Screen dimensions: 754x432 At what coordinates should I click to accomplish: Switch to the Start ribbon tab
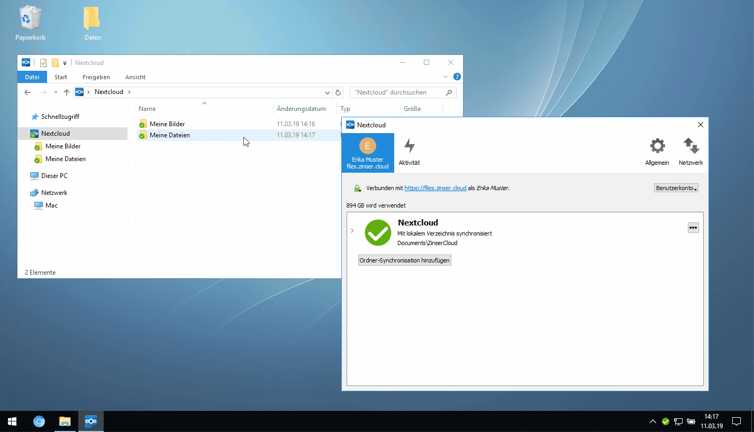[61, 77]
